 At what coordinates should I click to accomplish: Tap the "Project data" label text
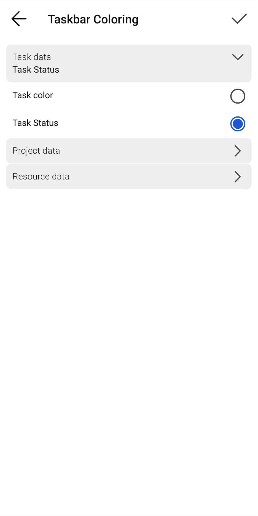[x=36, y=151]
